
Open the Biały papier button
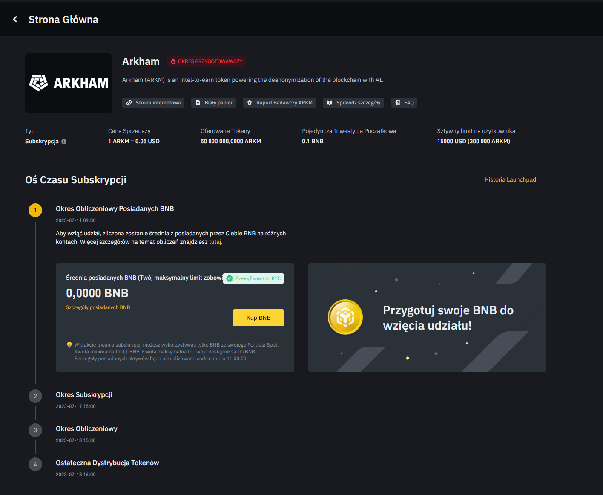(x=214, y=103)
